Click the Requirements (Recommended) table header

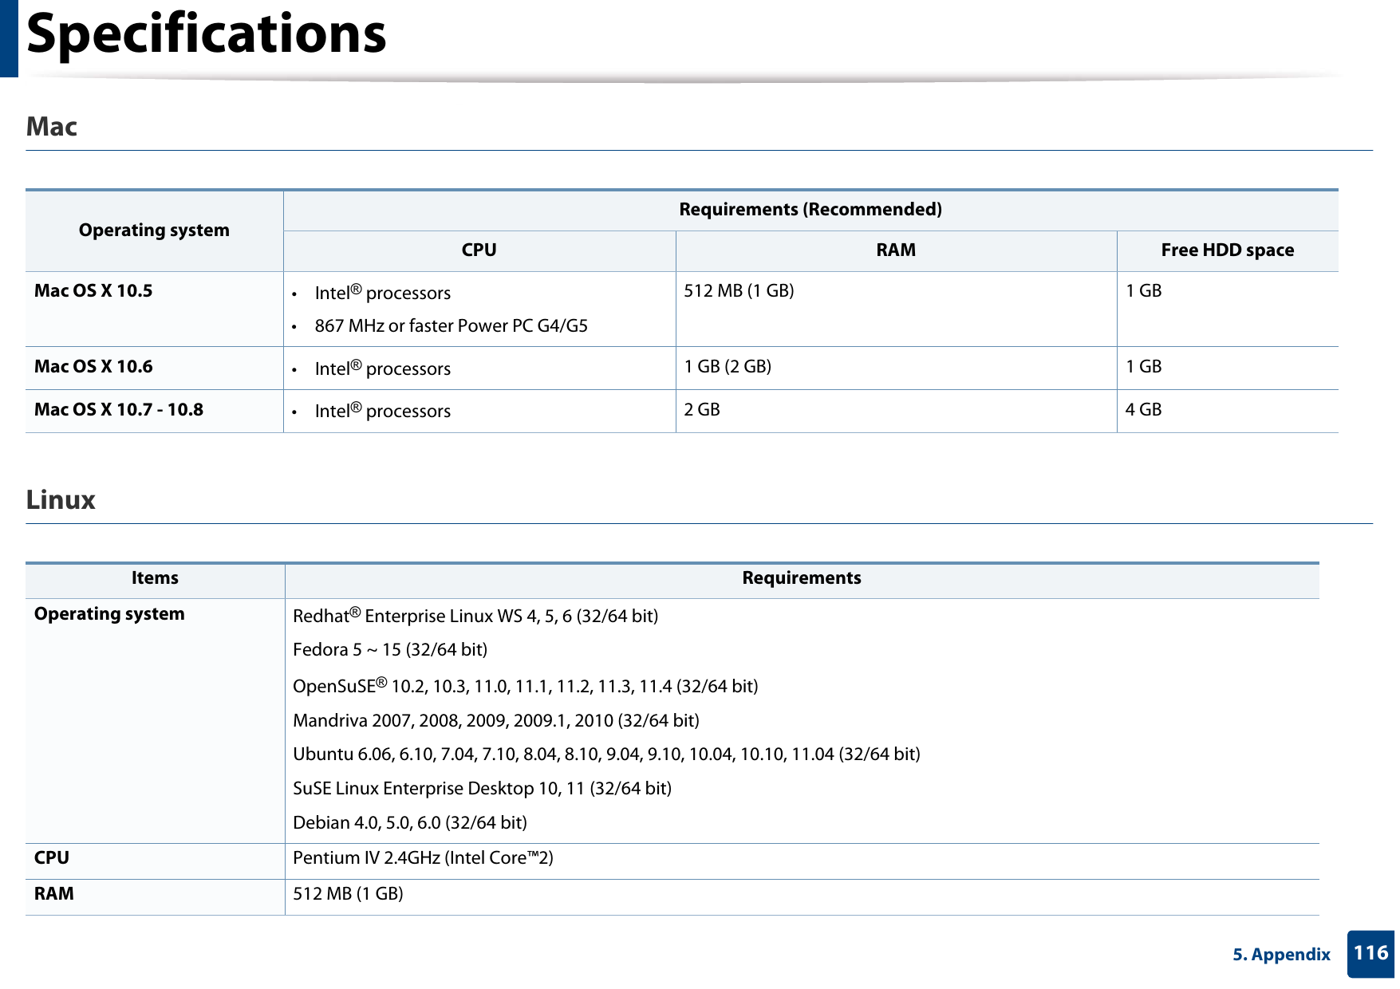[810, 209]
